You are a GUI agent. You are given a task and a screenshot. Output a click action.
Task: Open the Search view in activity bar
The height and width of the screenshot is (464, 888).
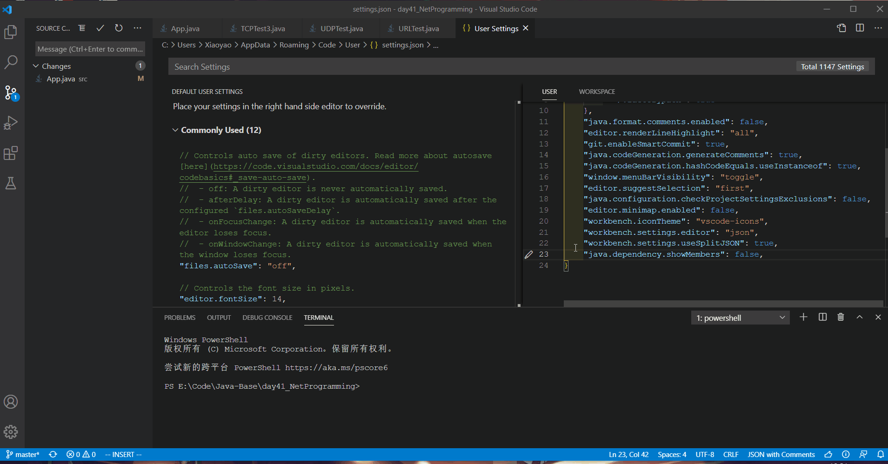click(x=11, y=62)
